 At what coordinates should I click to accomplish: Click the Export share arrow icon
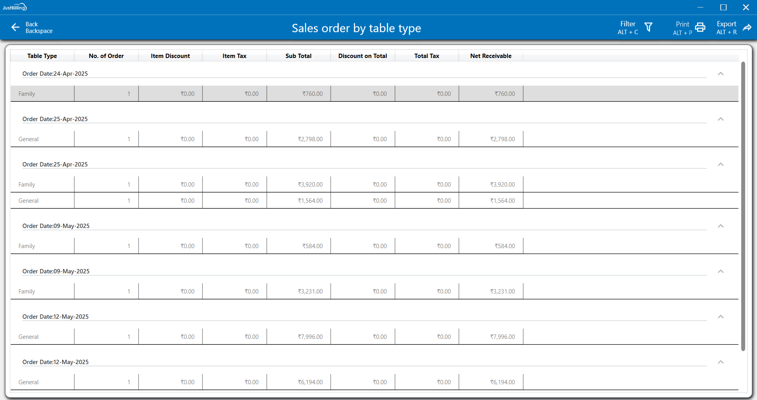747,27
